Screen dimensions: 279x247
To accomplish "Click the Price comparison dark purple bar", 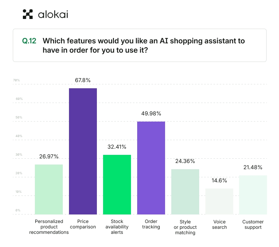I will [x=83, y=151].
